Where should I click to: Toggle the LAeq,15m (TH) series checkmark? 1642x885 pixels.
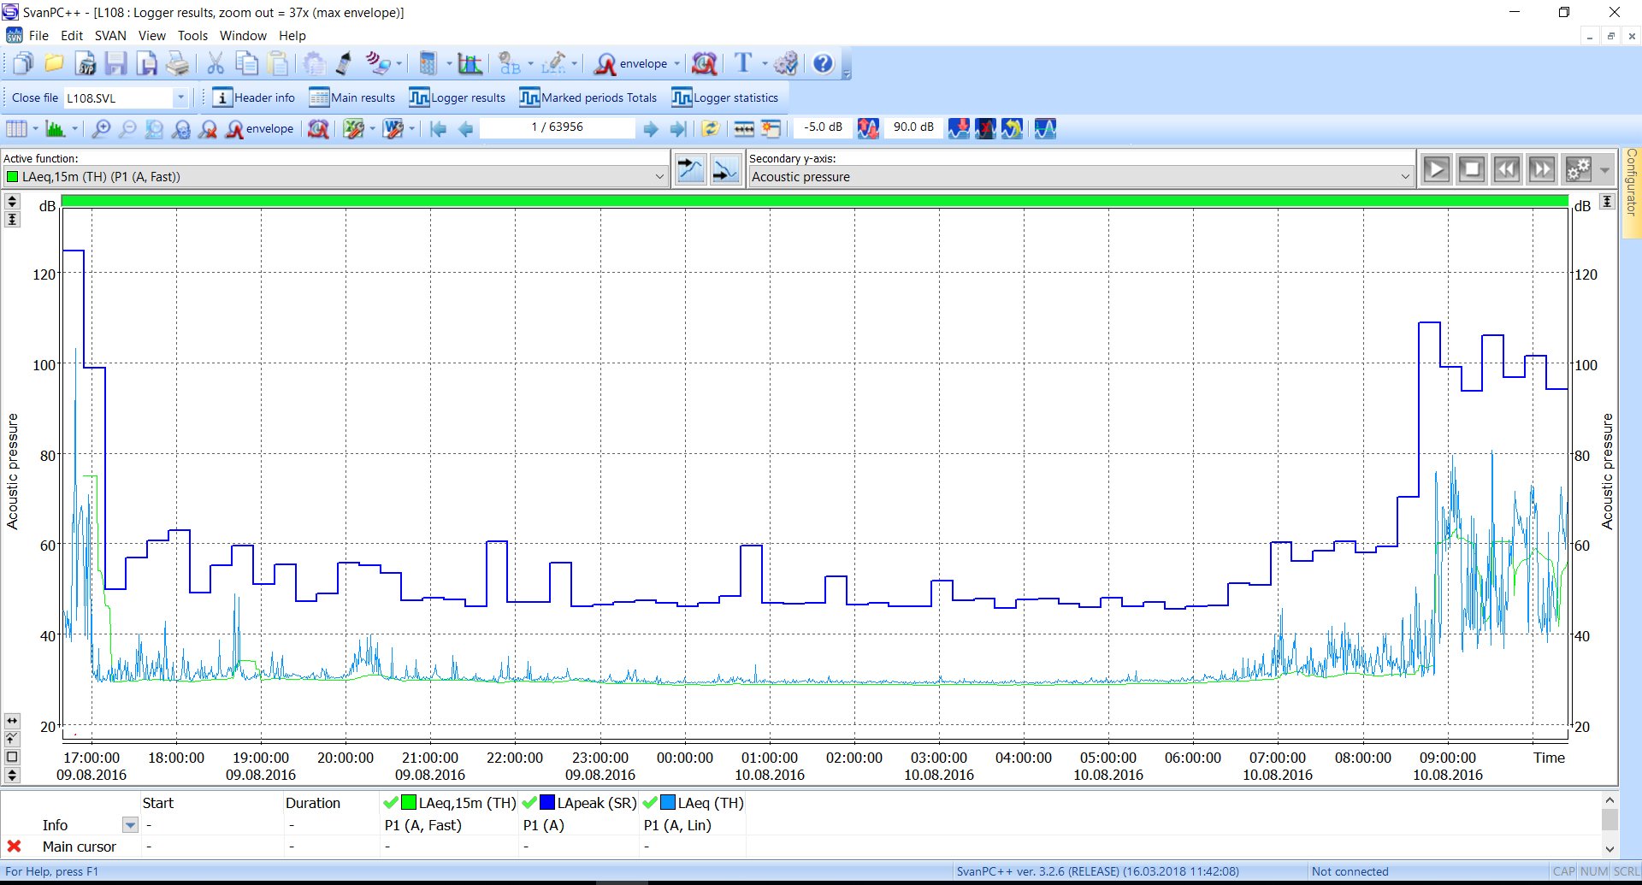391,803
